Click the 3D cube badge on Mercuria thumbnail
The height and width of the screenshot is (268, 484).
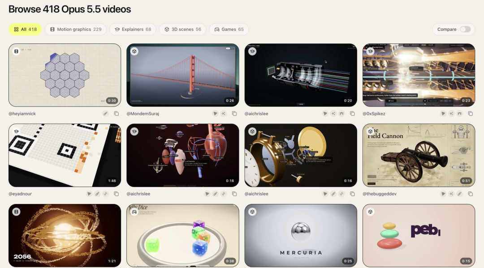[252, 212]
